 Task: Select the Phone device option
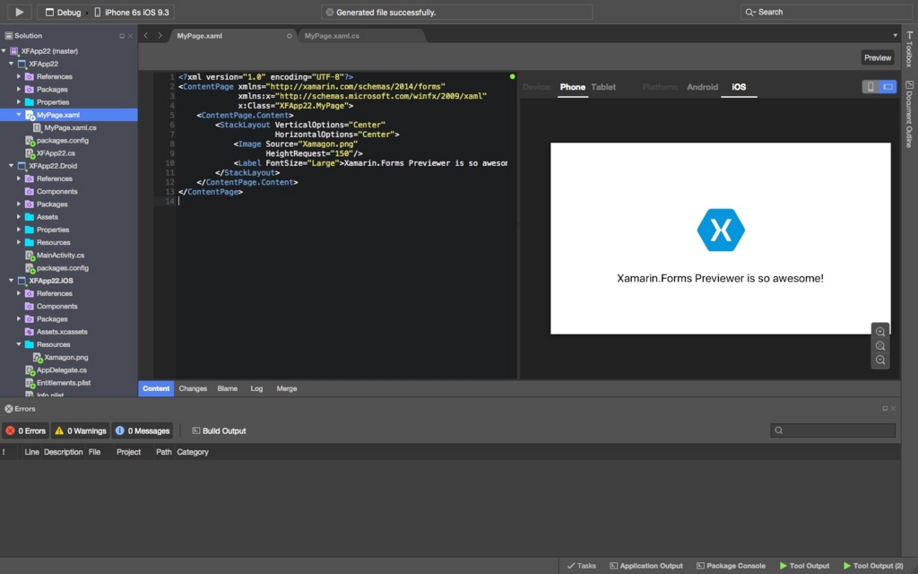pos(573,87)
